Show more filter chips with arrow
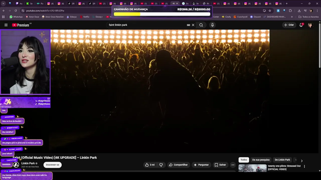 (302, 161)
